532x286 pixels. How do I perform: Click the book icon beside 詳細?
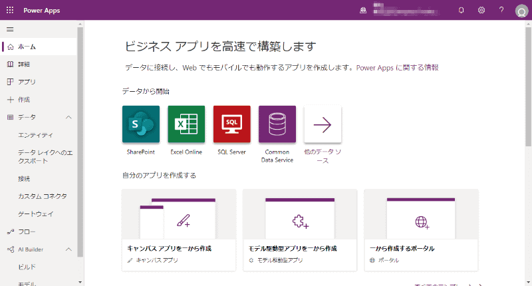(x=11, y=64)
